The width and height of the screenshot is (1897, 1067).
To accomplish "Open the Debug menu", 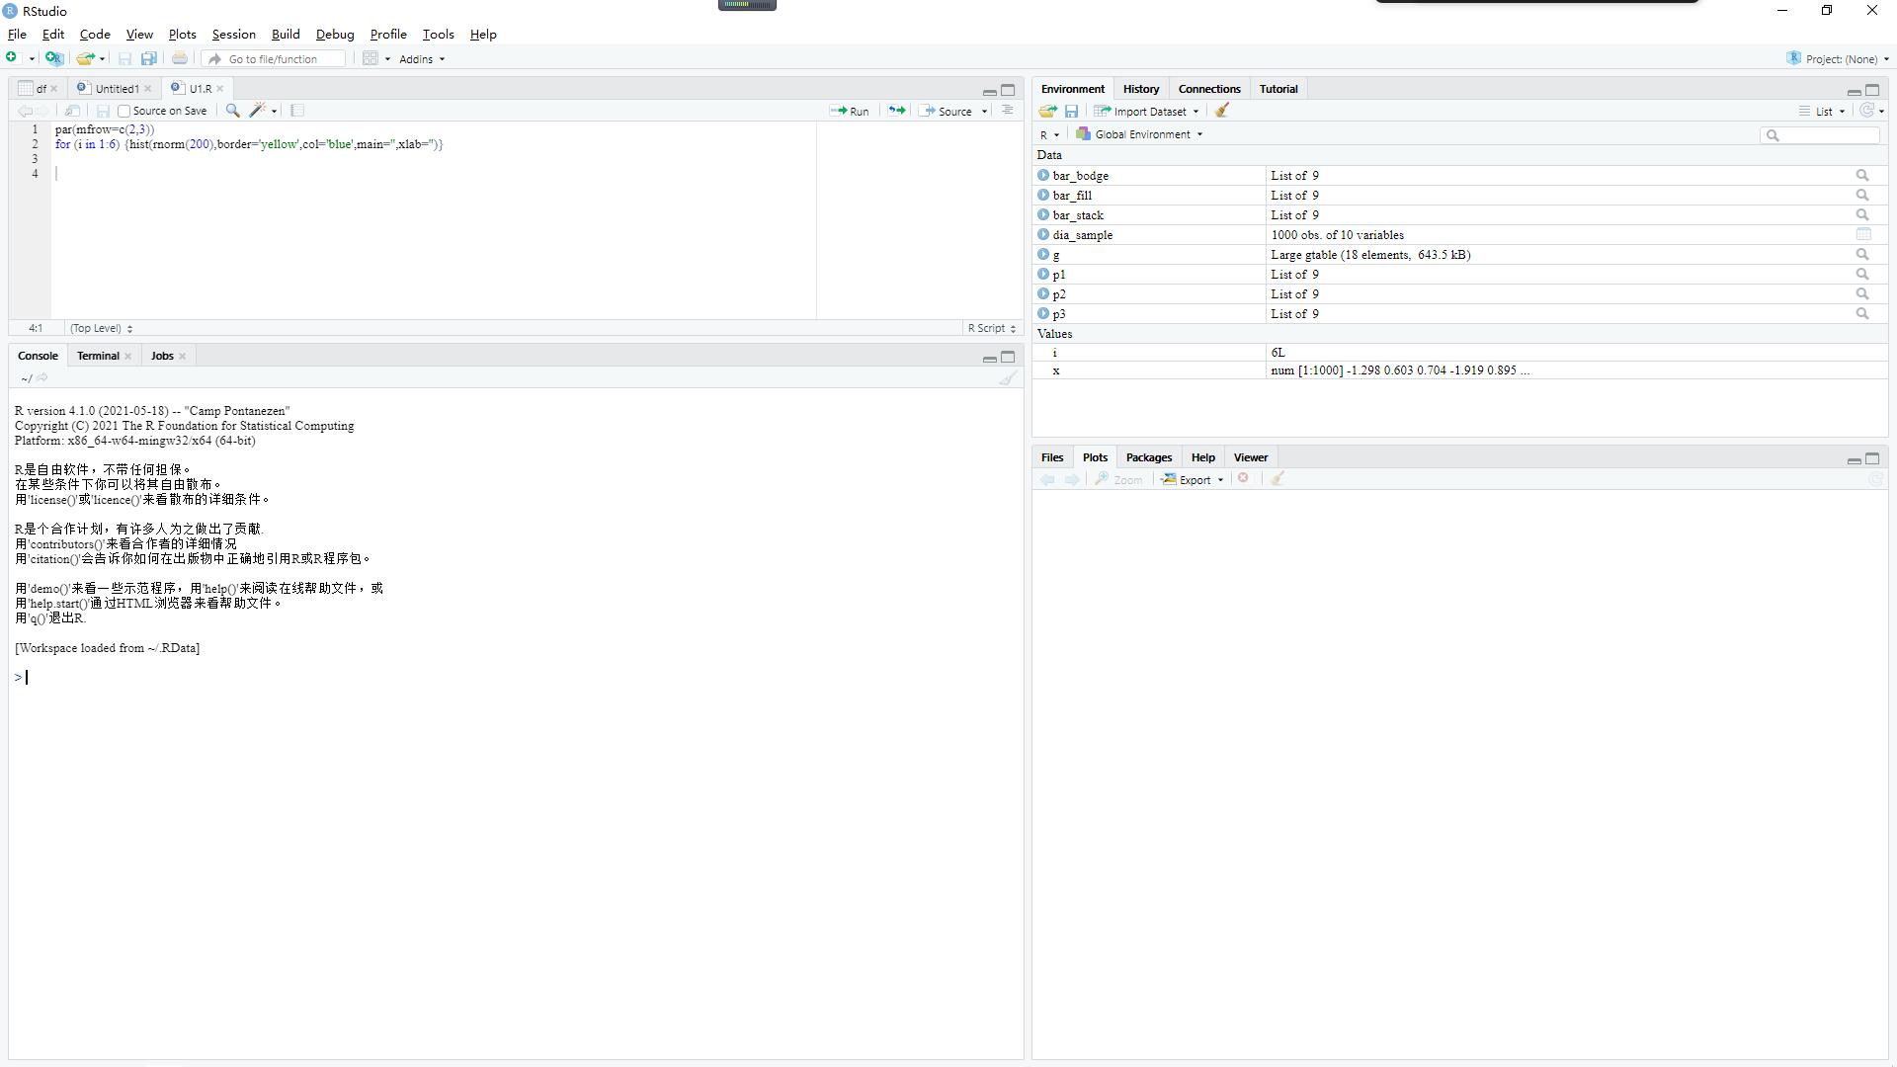I will pyautogui.click(x=335, y=35).
